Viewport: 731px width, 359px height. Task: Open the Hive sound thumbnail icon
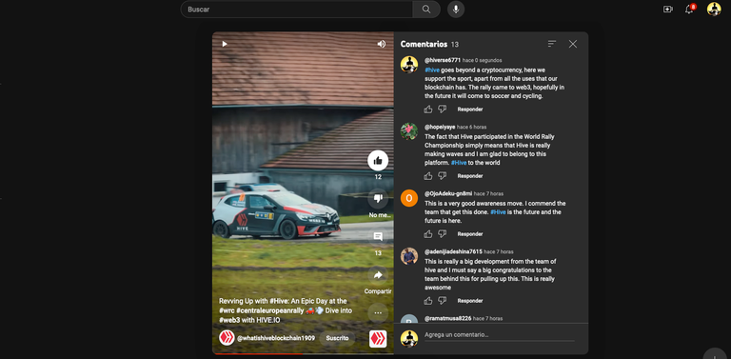378,338
